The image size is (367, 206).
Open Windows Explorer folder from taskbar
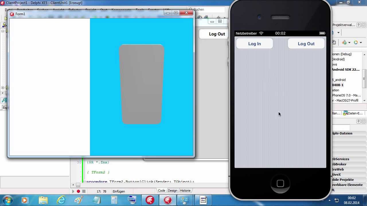pyautogui.click(x=43, y=200)
